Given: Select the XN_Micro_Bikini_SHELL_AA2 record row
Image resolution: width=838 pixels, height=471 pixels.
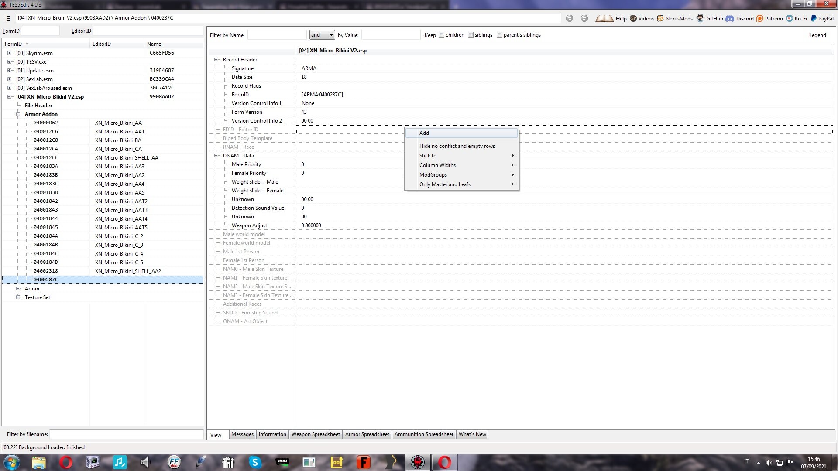Looking at the screenshot, I should click(x=103, y=271).
